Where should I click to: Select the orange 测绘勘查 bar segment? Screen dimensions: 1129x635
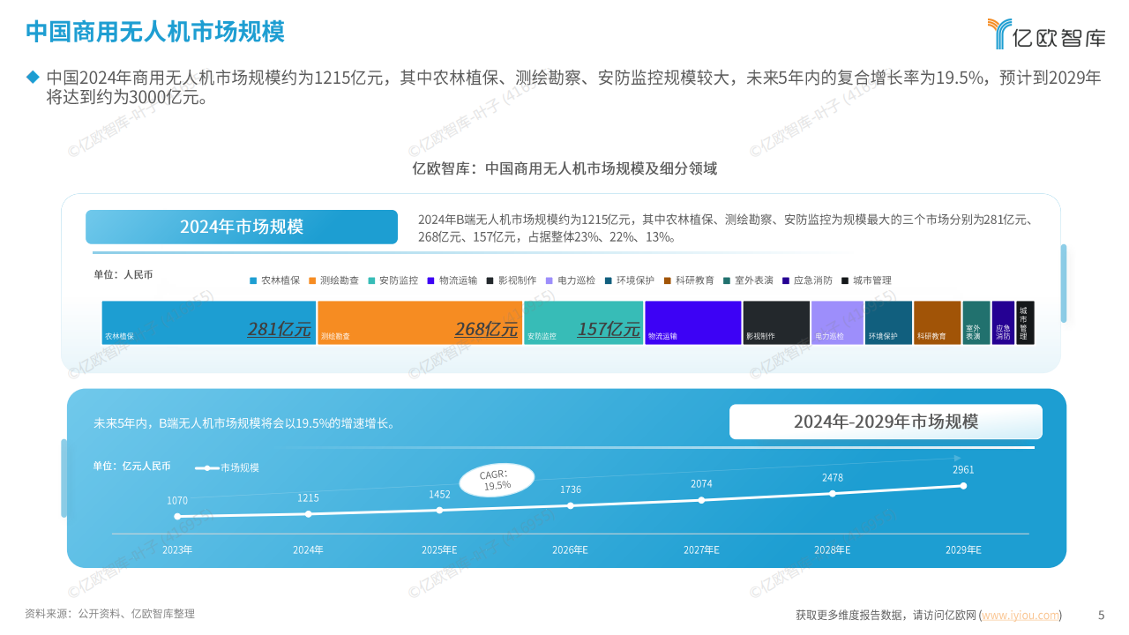coord(420,323)
